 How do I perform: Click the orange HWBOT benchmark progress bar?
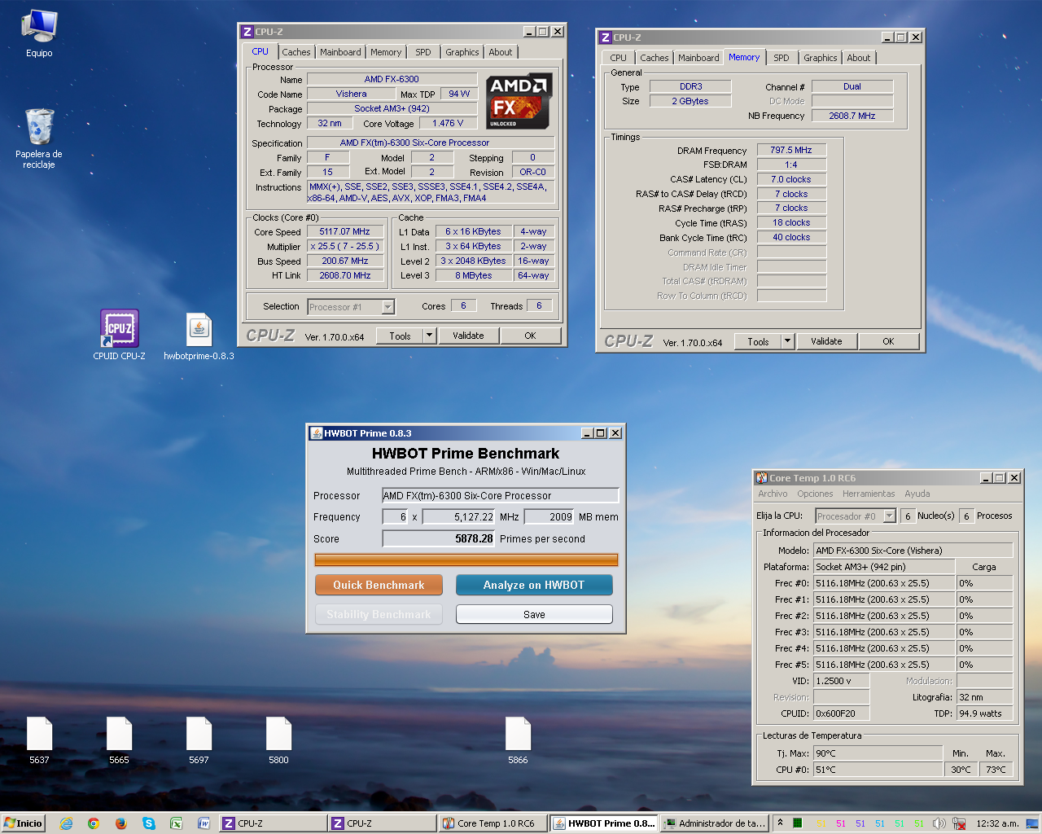click(x=466, y=560)
